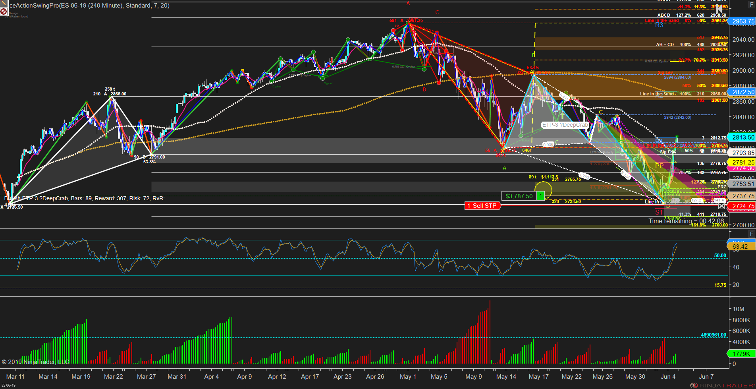Click the red S1 support label
Viewport: 756px width, 389px height.
click(659, 212)
